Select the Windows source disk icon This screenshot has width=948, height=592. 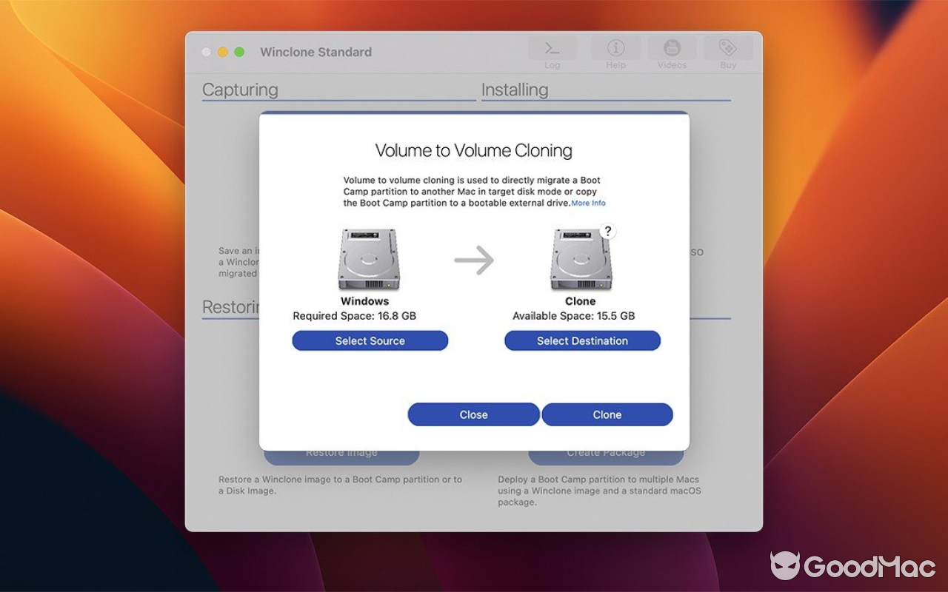tap(368, 259)
